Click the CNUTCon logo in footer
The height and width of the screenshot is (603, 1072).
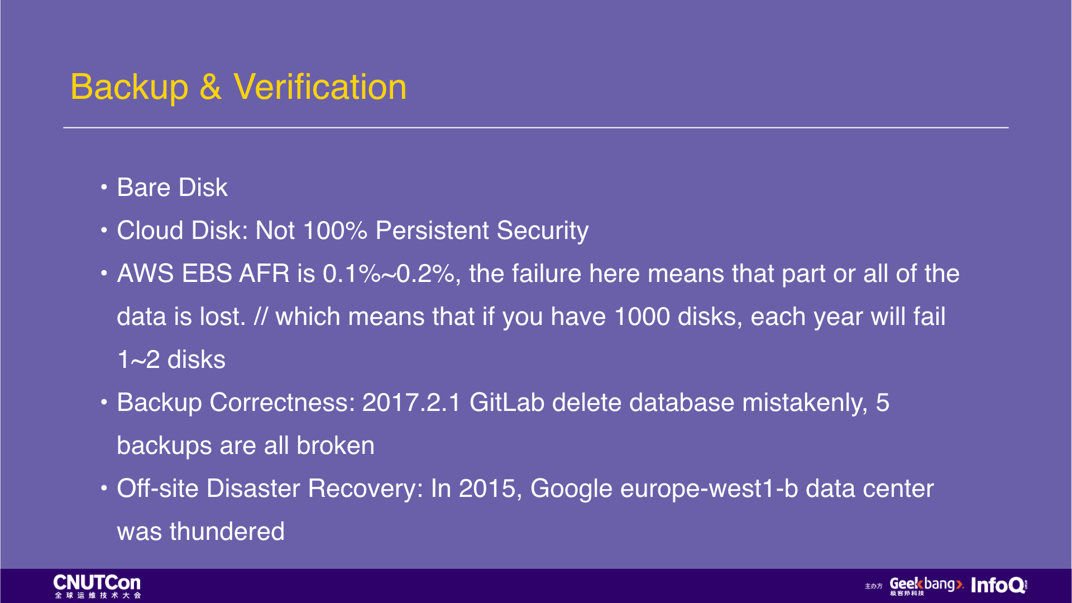(97, 586)
